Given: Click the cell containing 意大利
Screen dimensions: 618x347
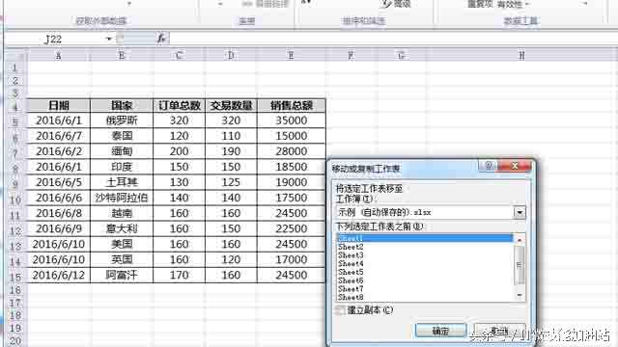Looking at the screenshot, I should [122, 228].
